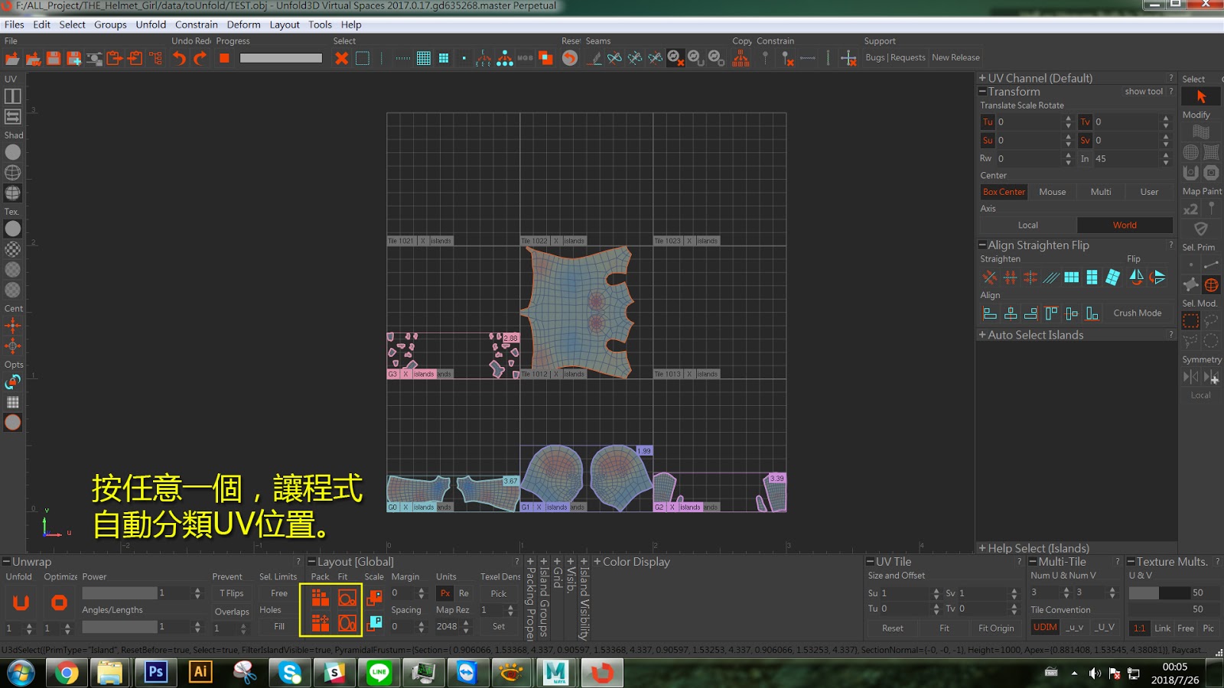
Task: Click the Undo arrow in the toolbar
Action: [x=179, y=58]
